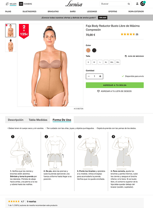Choose the black color swatch

94,50
